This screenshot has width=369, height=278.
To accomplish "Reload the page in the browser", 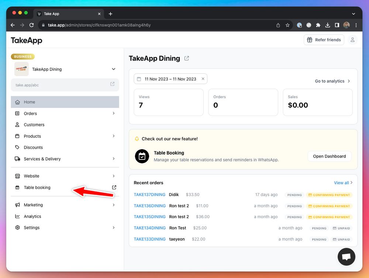I will tap(32, 25).
